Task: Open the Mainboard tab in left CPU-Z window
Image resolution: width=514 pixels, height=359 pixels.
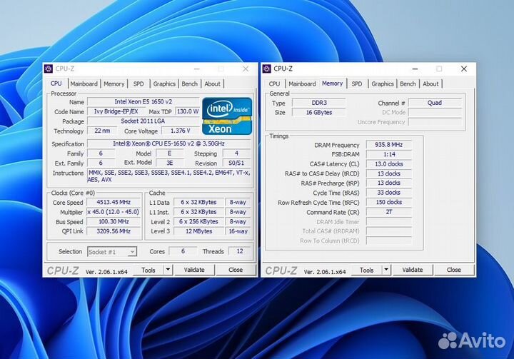Action: click(x=84, y=84)
